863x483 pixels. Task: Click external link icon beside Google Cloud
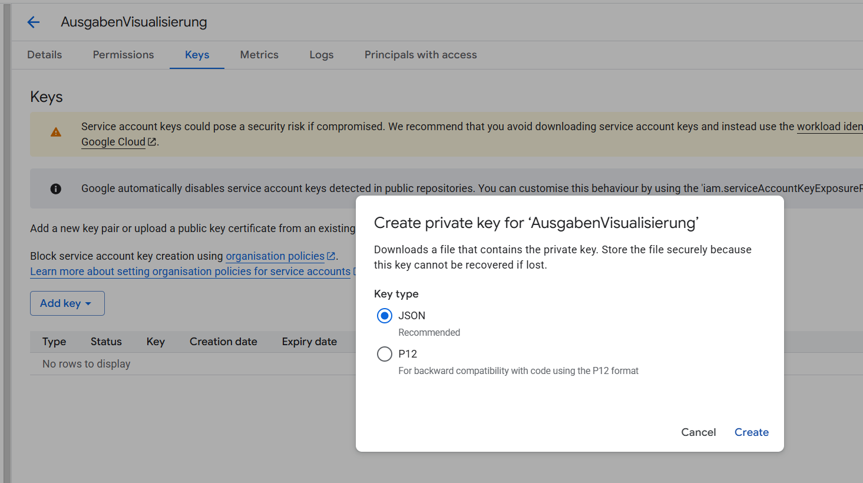[x=152, y=142]
